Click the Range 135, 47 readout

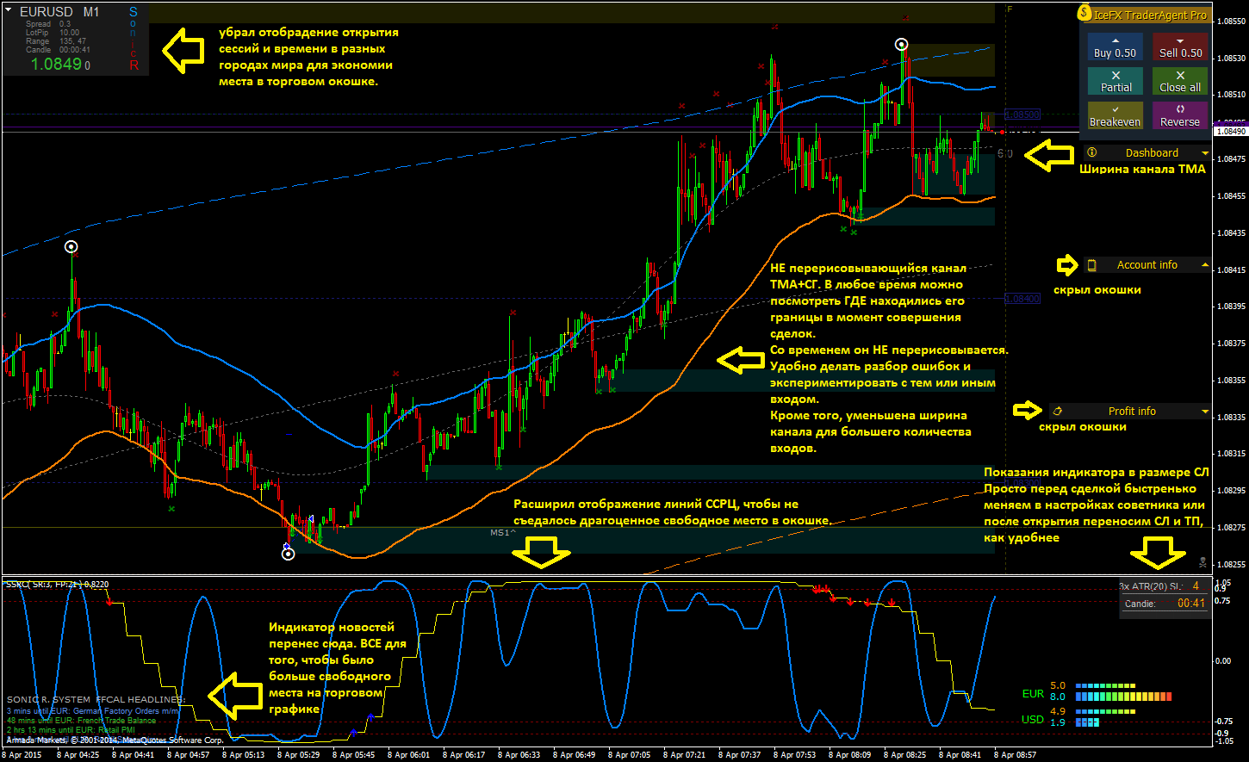point(56,41)
